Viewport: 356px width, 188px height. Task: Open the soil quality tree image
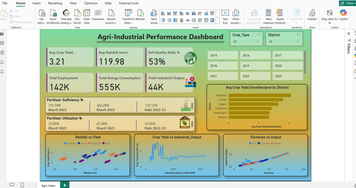(190, 58)
